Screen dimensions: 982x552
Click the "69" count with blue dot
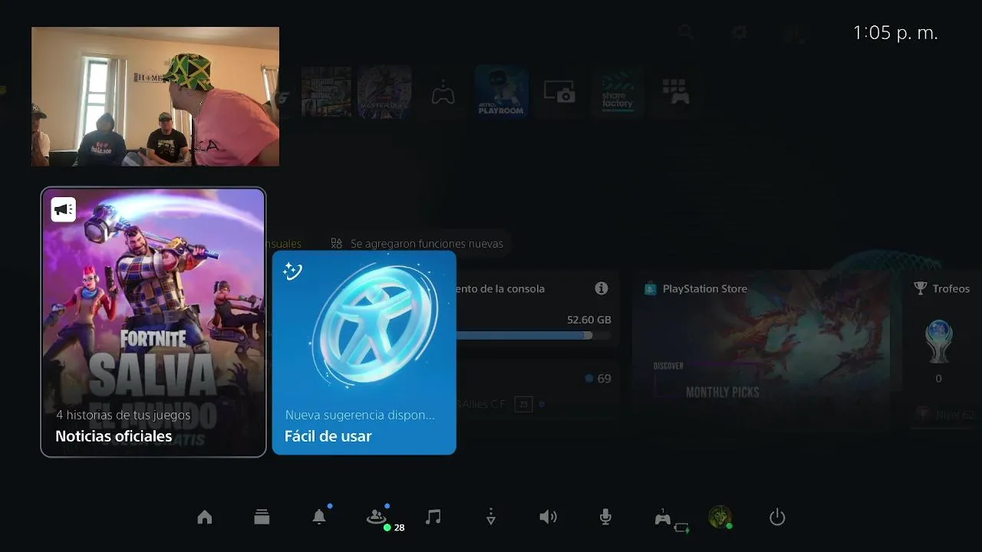[x=598, y=379]
